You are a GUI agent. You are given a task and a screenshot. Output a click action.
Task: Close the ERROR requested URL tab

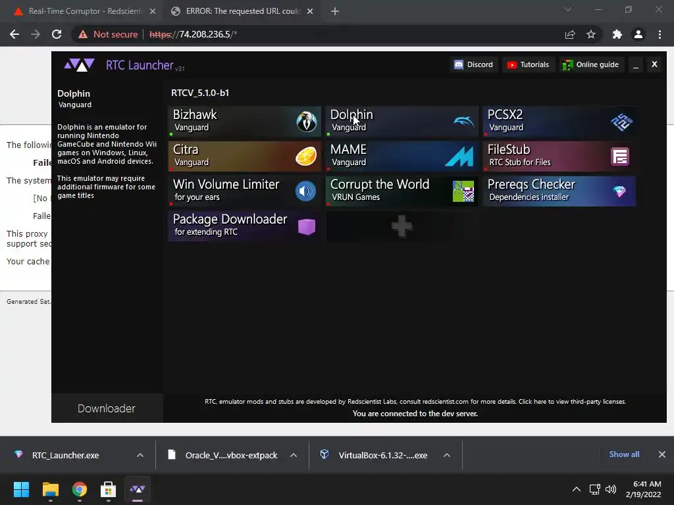click(310, 11)
